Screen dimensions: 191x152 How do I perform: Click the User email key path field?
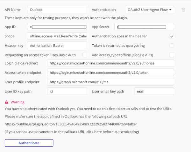point(154,92)
